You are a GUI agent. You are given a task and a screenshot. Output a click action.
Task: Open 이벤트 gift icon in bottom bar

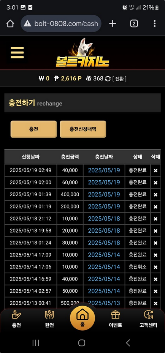point(116,319)
